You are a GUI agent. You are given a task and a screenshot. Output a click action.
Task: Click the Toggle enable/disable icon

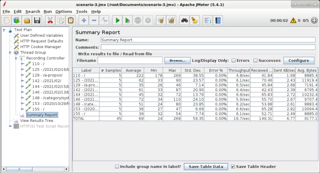click(104, 20)
